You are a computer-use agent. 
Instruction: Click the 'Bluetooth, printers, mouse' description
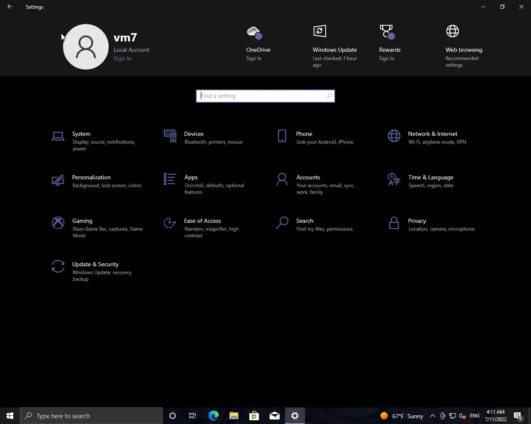coord(214,142)
